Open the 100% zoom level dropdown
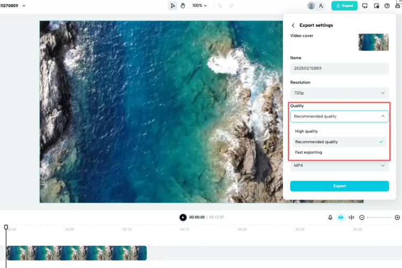Viewport: 402px width, 268px height. (199, 5)
